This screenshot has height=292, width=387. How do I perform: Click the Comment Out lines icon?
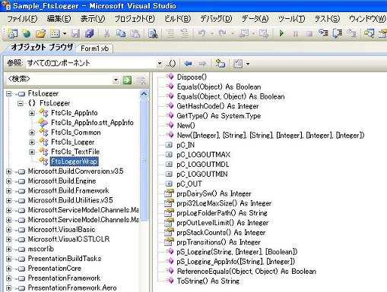170,33
